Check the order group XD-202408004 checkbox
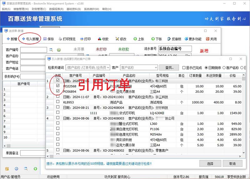The width and height of the screenshot is (250, 179). (58, 107)
